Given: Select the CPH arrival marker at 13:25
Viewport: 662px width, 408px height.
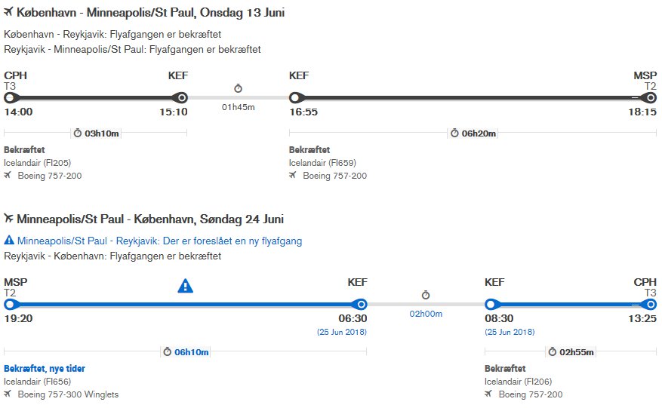Looking at the screenshot, I should (x=651, y=304).
